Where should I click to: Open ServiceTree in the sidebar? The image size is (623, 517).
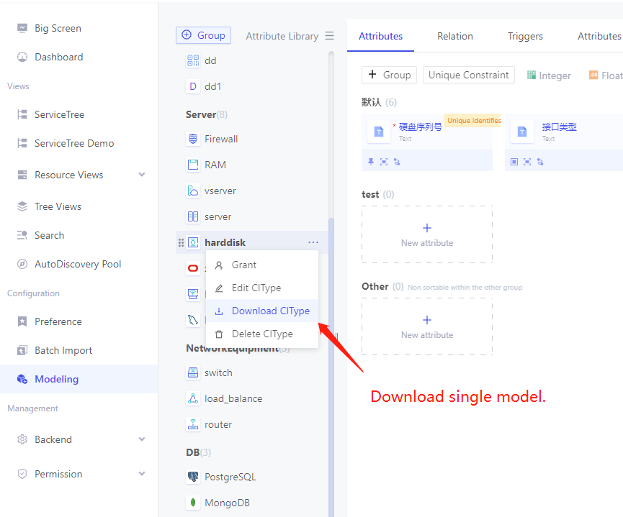pyautogui.click(x=59, y=114)
